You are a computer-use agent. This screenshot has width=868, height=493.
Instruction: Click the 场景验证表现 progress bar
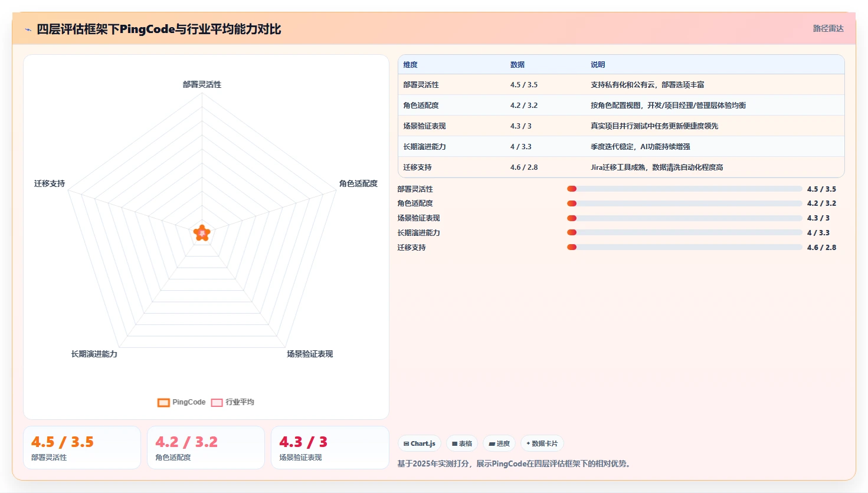click(684, 218)
